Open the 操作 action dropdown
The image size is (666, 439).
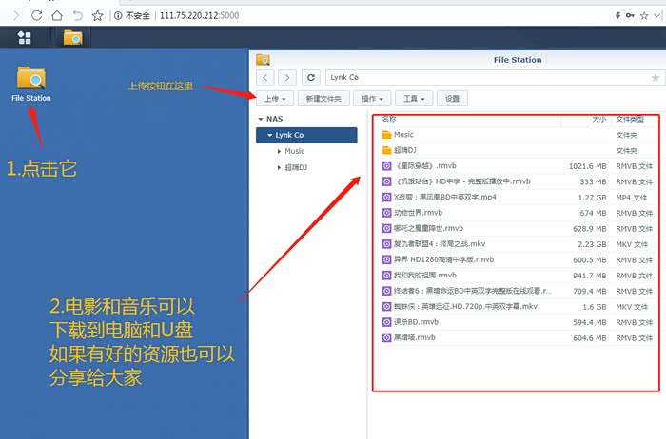371,98
